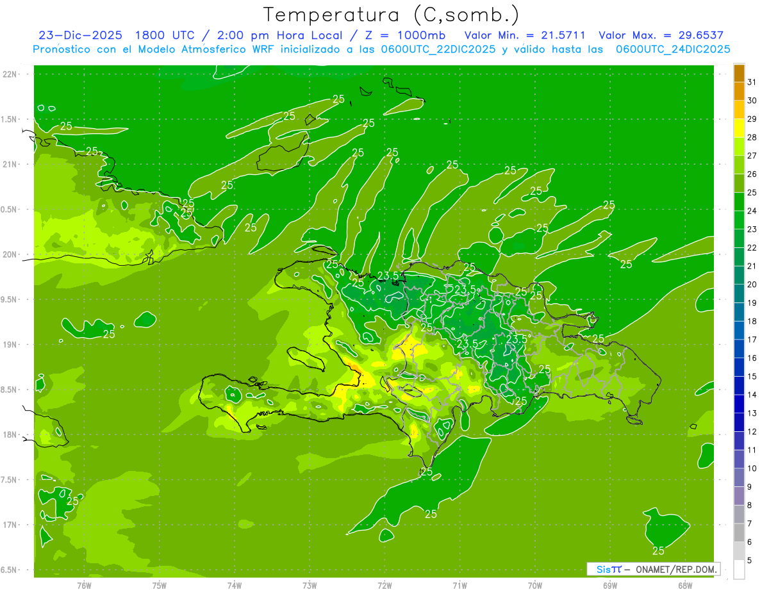The height and width of the screenshot is (594, 769).
Task: Select initialization time '0600UTC_22DIC2025'
Action: pyautogui.click(x=439, y=49)
